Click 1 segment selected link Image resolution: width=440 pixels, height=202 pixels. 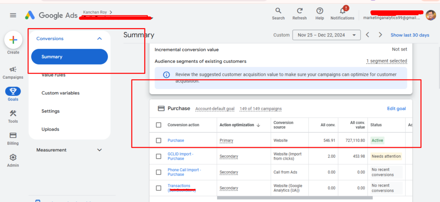[387, 61]
